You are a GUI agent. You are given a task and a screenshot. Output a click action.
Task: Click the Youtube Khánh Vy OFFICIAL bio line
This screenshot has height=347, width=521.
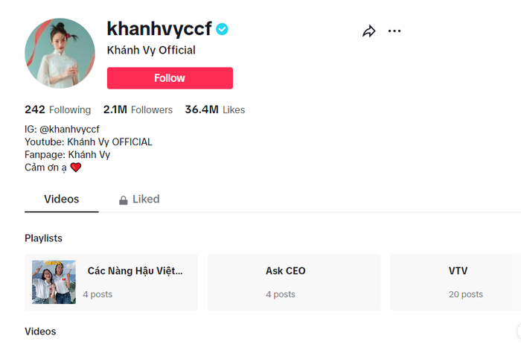tap(88, 141)
